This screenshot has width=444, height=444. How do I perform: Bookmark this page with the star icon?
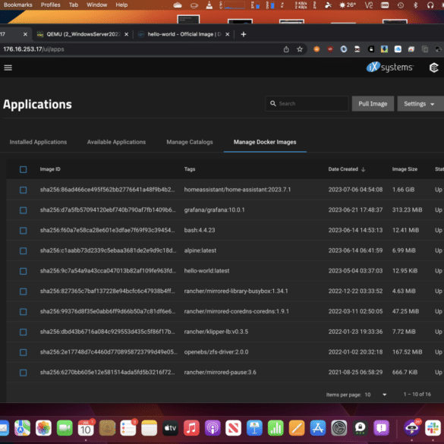pos(300,49)
